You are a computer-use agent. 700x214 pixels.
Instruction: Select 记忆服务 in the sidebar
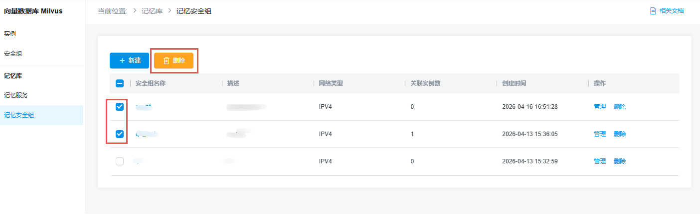click(x=16, y=95)
